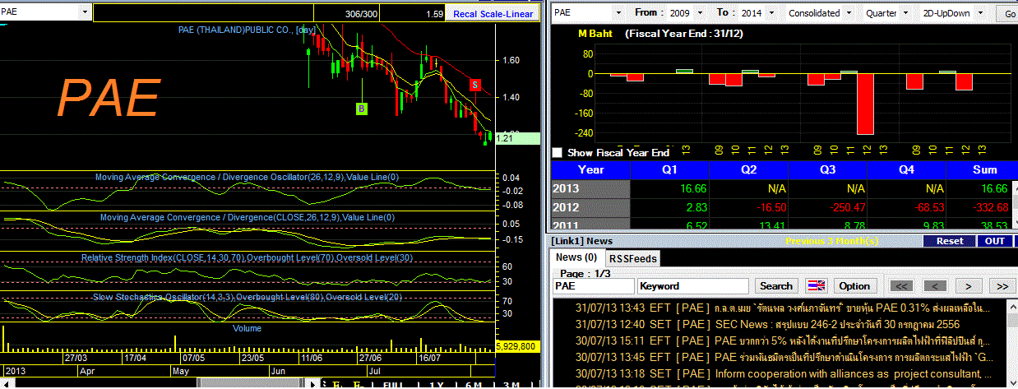
Task: Click the chart scrollbar right arrow
Action: pyautogui.click(x=312, y=384)
